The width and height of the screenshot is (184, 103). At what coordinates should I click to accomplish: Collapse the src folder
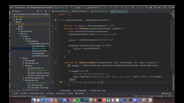[x=17, y=29]
